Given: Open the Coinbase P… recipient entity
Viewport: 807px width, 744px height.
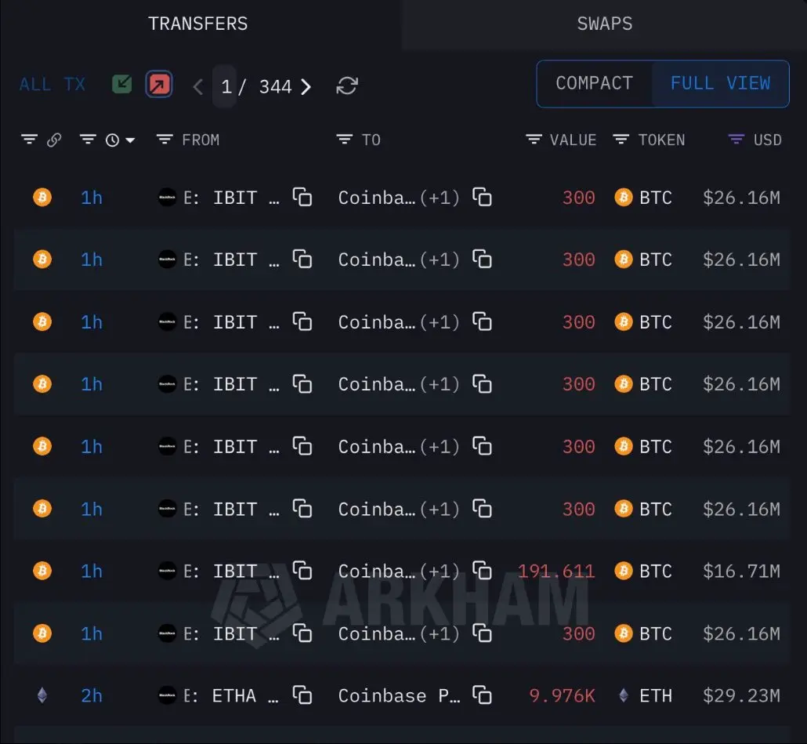Looking at the screenshot, I should [x=399, y=696].
